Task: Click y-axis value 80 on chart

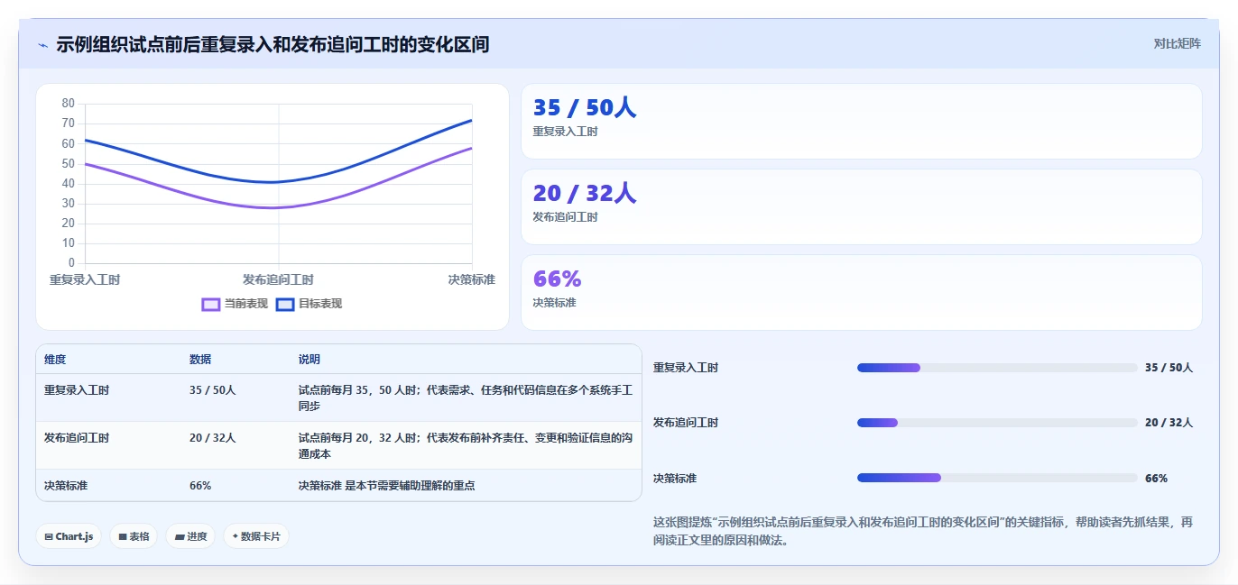Action: point(69,104)
